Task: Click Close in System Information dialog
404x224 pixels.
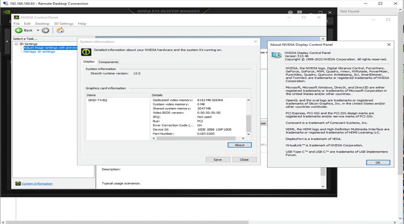Action: (x=244, y=159)
